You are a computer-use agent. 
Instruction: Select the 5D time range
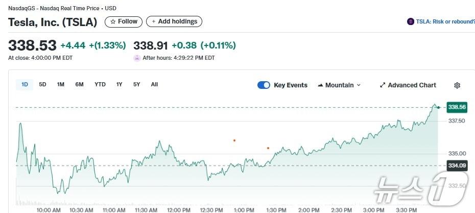point(43,84)
